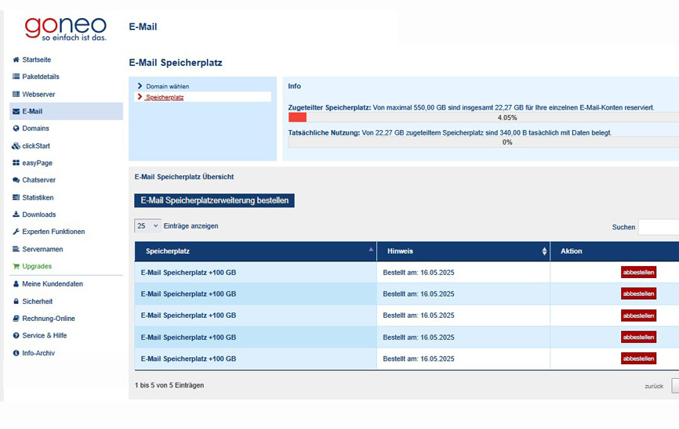This screenshot has height=429, width=679.
Task: Select Domain wählen in the submenu
Action: click(167, 86)
